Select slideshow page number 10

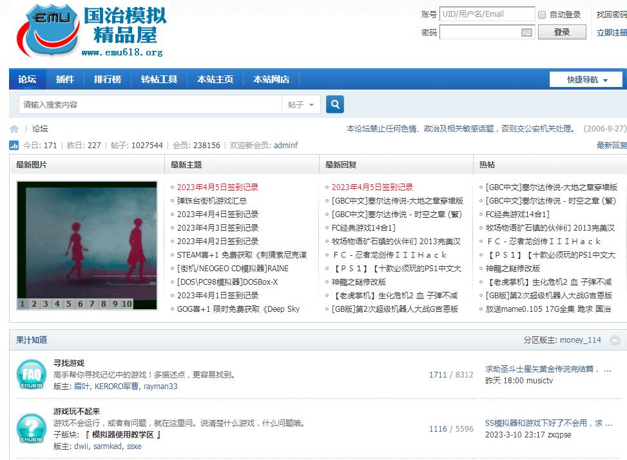point(127,303)
